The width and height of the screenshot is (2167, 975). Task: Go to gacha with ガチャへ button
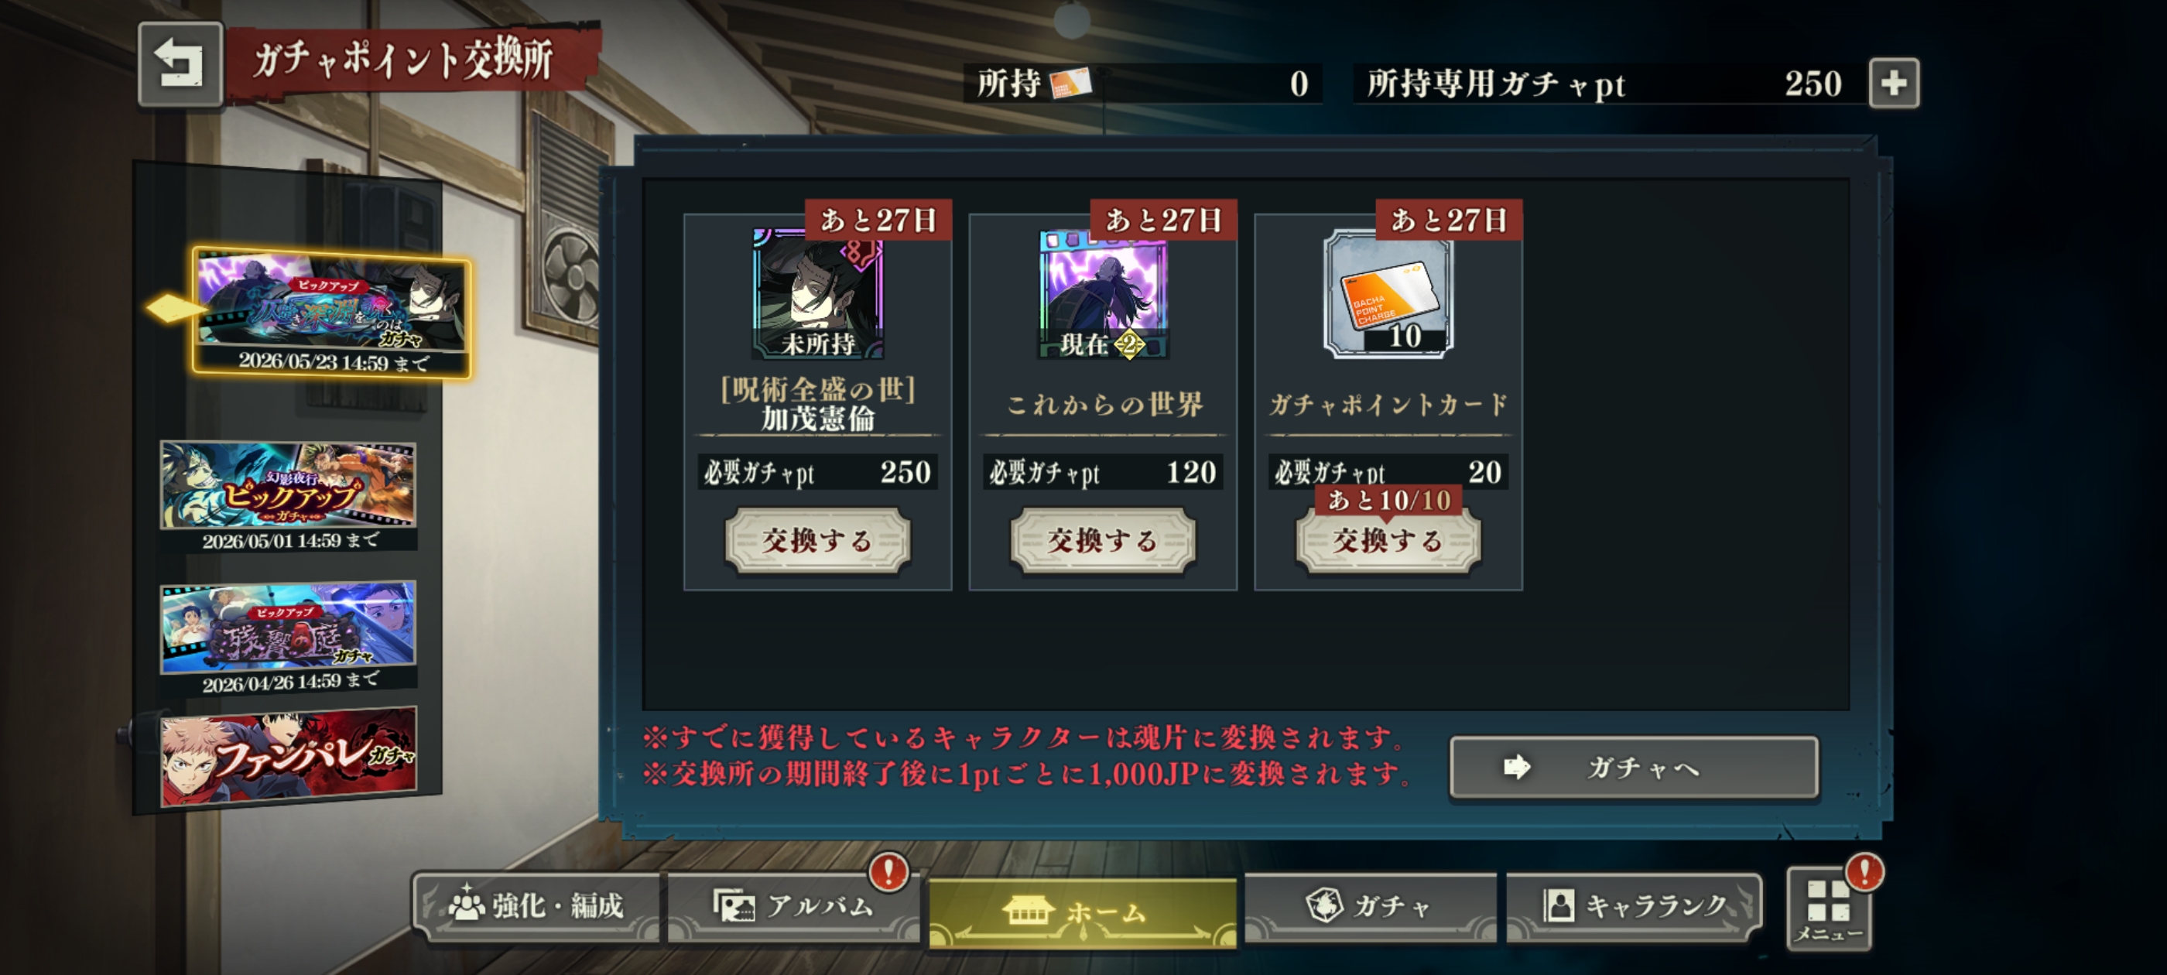click(x=1634, y=767)
